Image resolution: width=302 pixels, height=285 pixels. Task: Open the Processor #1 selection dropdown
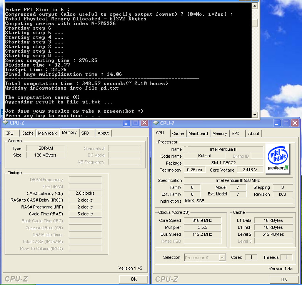[x=222, y=257]
